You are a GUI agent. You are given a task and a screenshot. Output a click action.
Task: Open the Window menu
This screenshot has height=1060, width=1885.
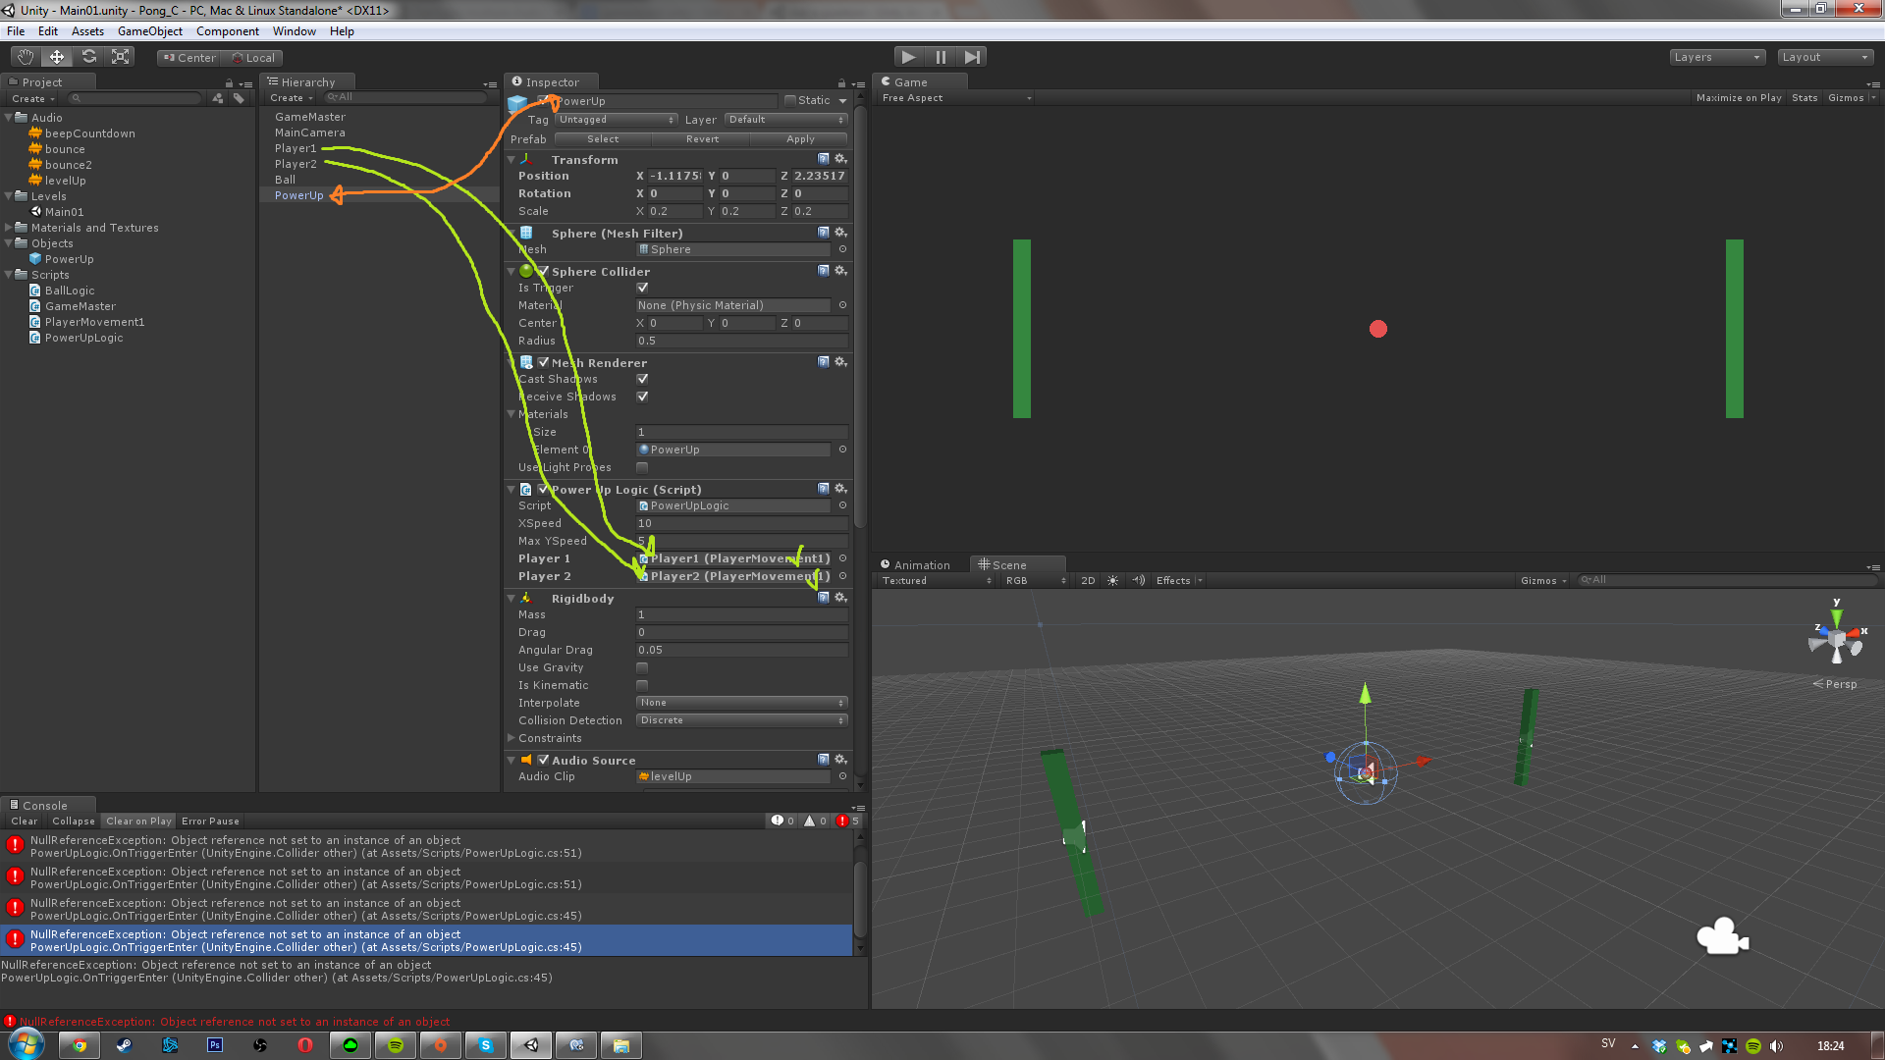[295, 31]
